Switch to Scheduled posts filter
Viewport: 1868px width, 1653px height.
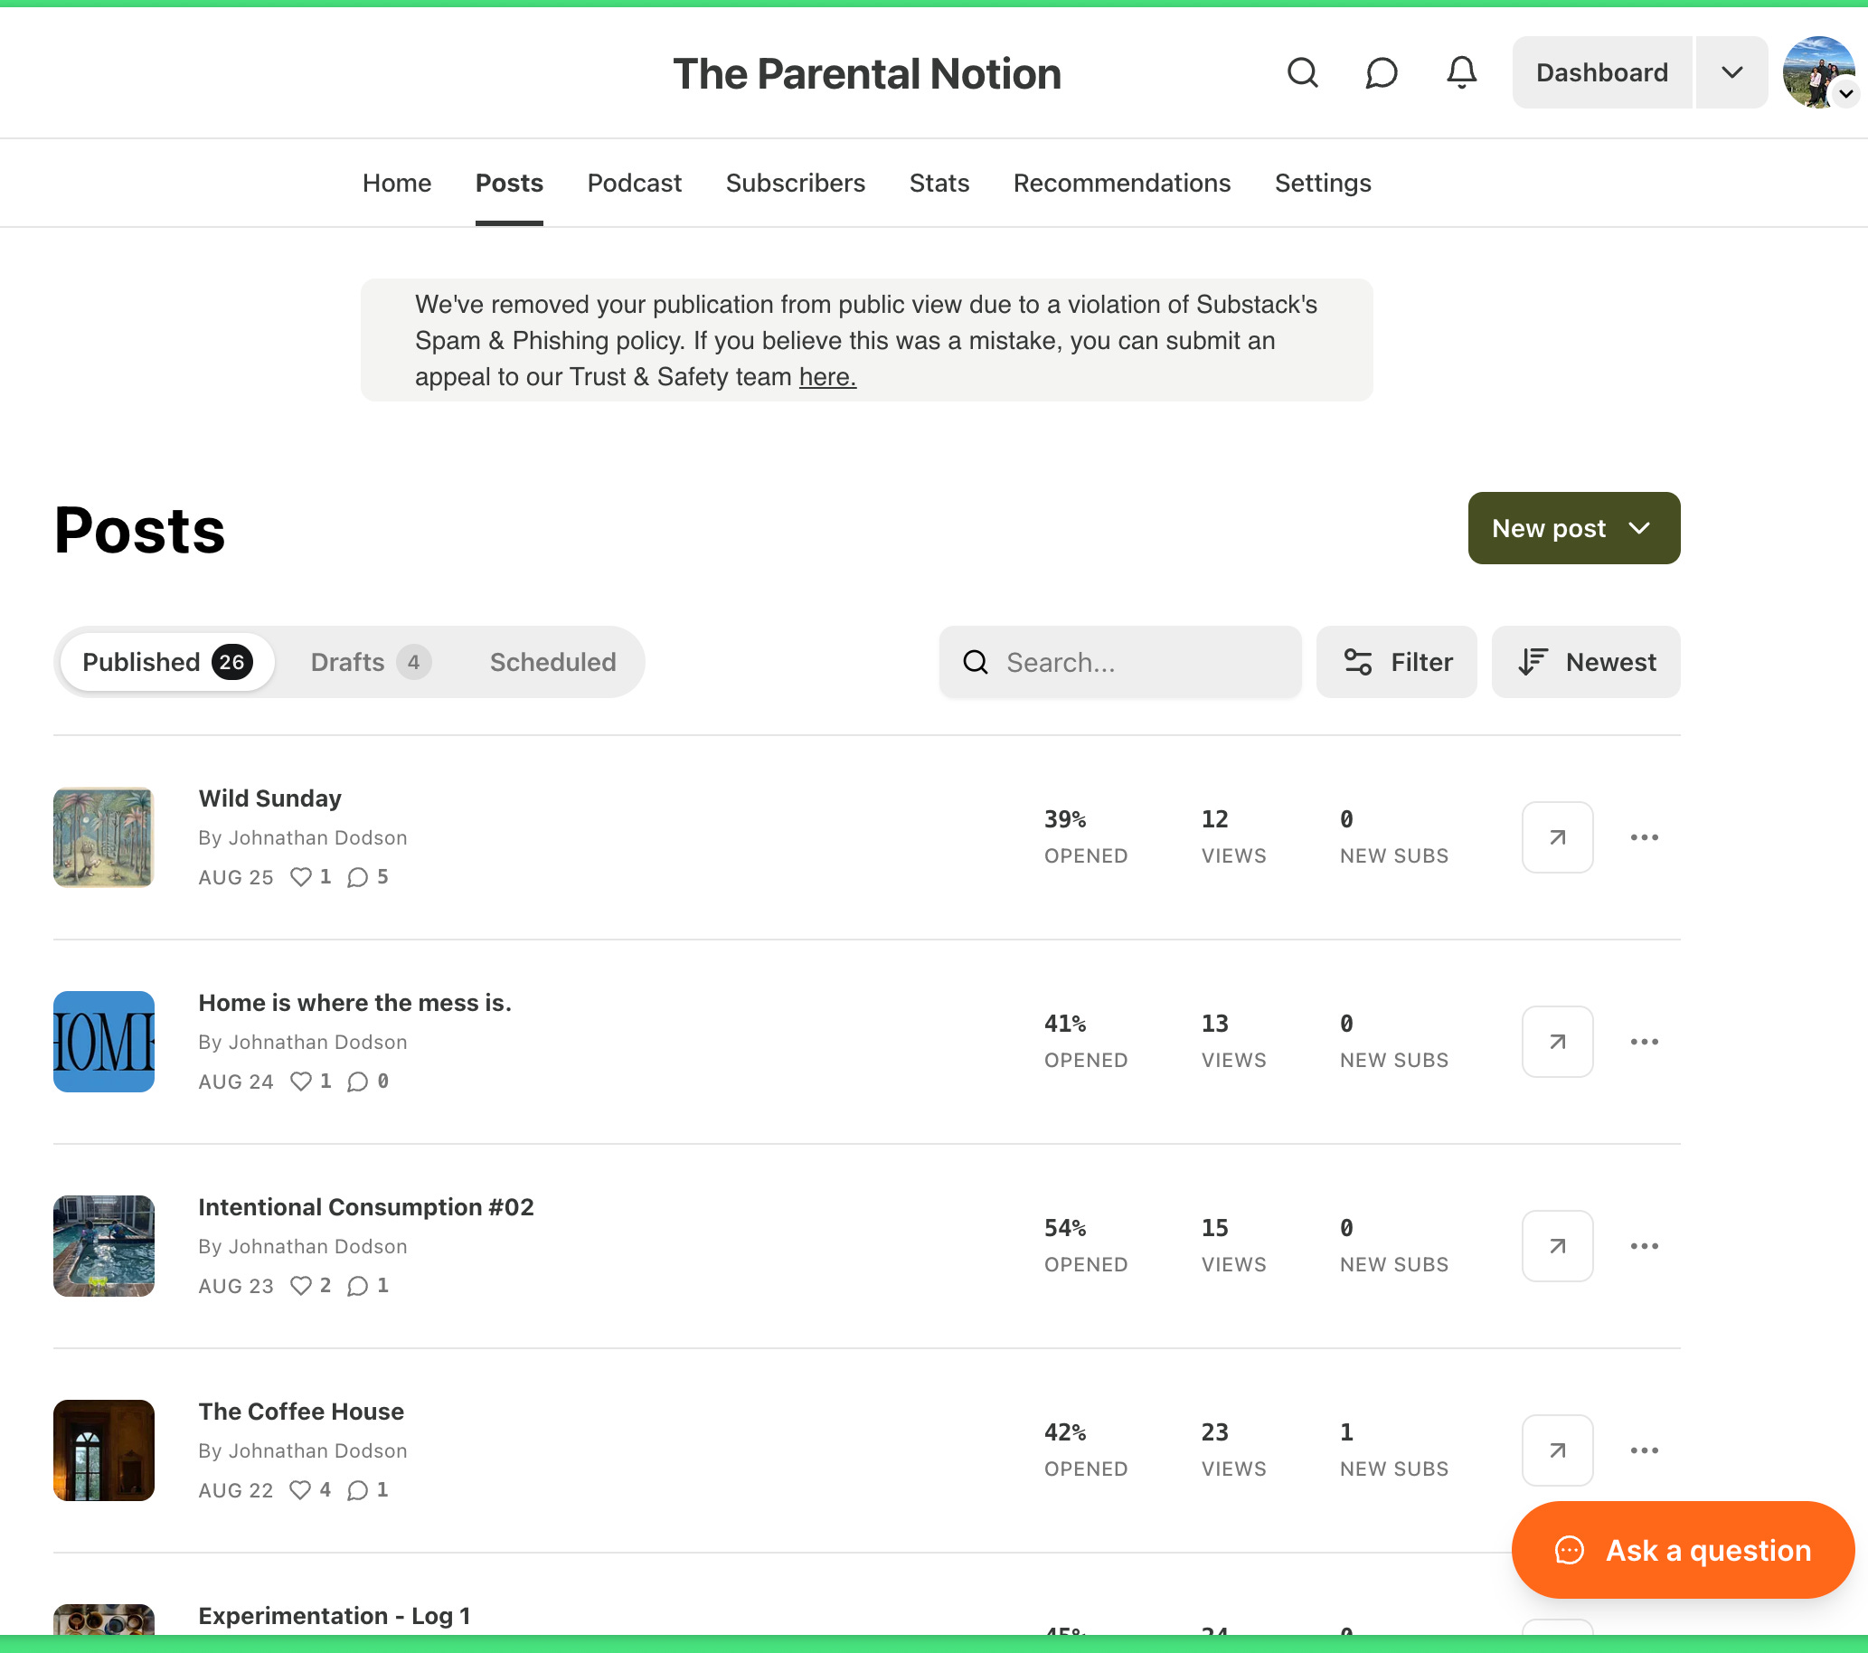(x=553, y=662)
